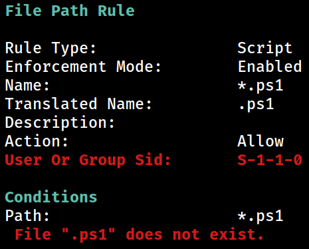Select the *.ps1 name value
The width and height of the screenshot is (309, 249).
pyautogui.click(x=260, y=86)
